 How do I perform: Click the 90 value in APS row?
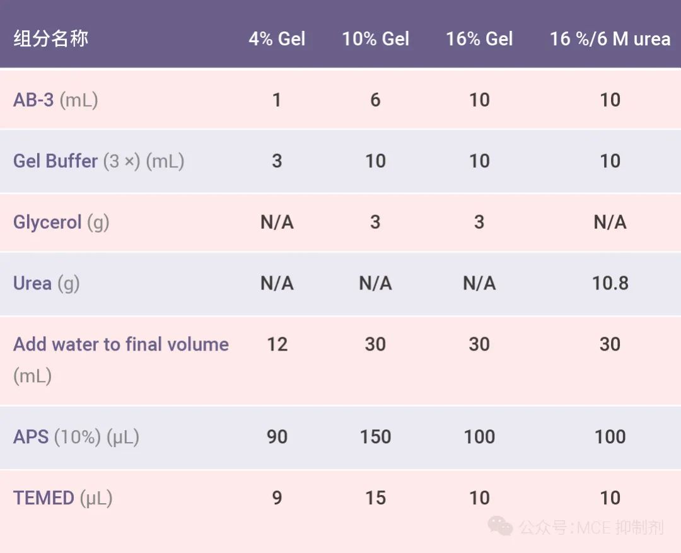277,437
